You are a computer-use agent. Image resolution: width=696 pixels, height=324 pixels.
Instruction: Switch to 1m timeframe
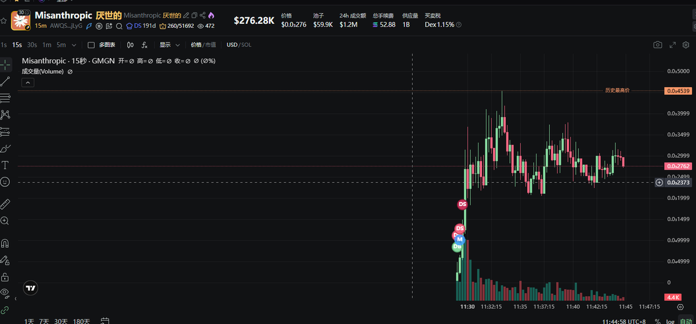pos(47,45)
